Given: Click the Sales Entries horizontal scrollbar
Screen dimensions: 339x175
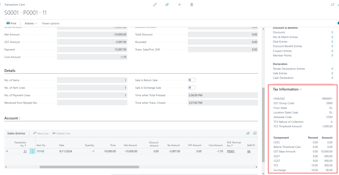Looking at the screenshot, I should coord(89,167).
